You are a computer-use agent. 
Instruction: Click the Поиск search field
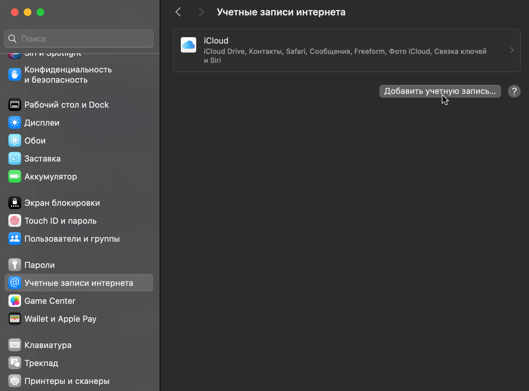79,38
